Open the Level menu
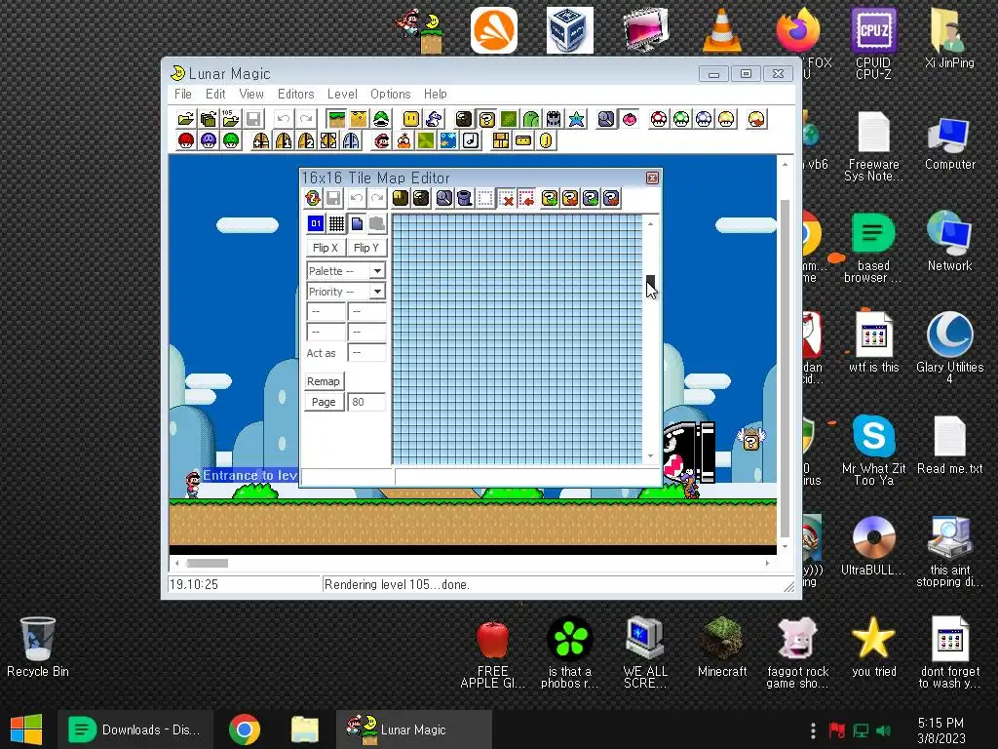This screenshot has height=749, width=998. pos(342,94)
